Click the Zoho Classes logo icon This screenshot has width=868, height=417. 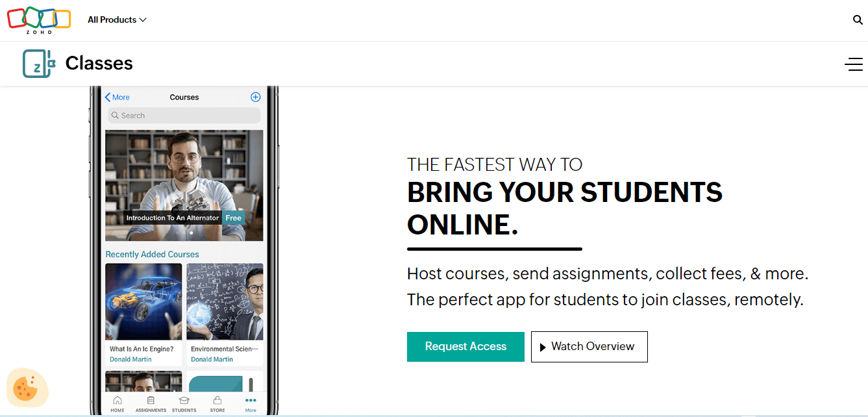39,63
